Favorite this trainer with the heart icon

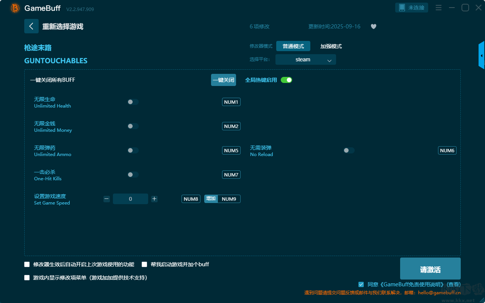point(373,27)
